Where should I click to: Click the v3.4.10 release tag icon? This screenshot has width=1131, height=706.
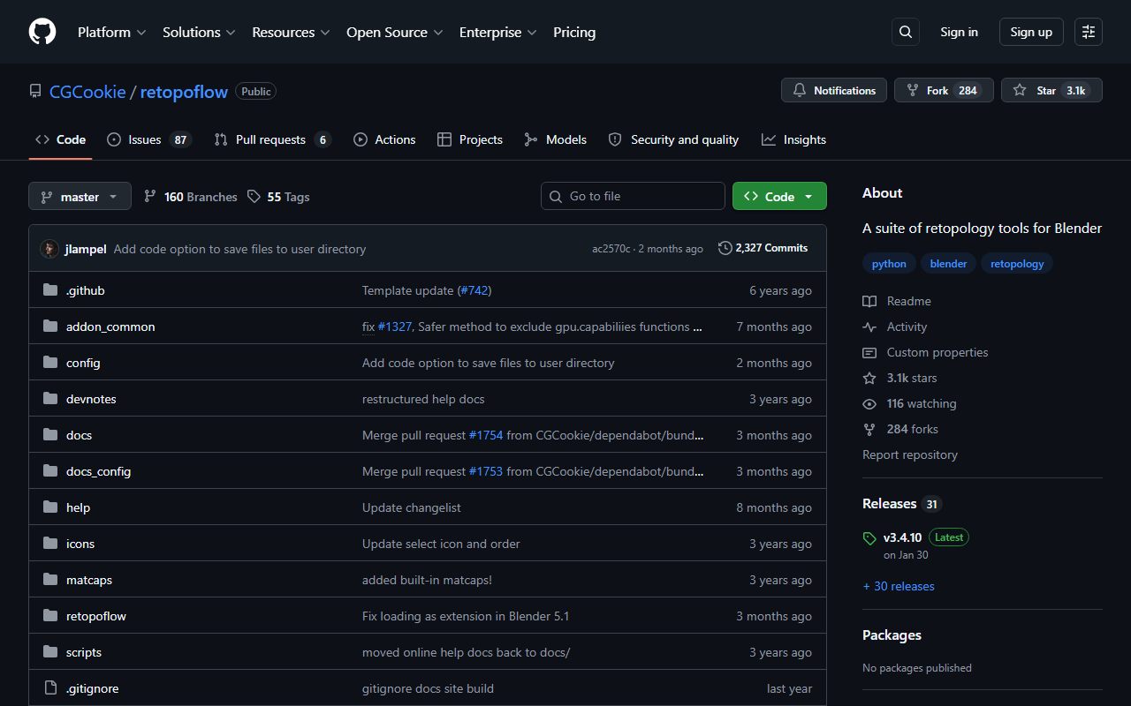pos(869,537)
